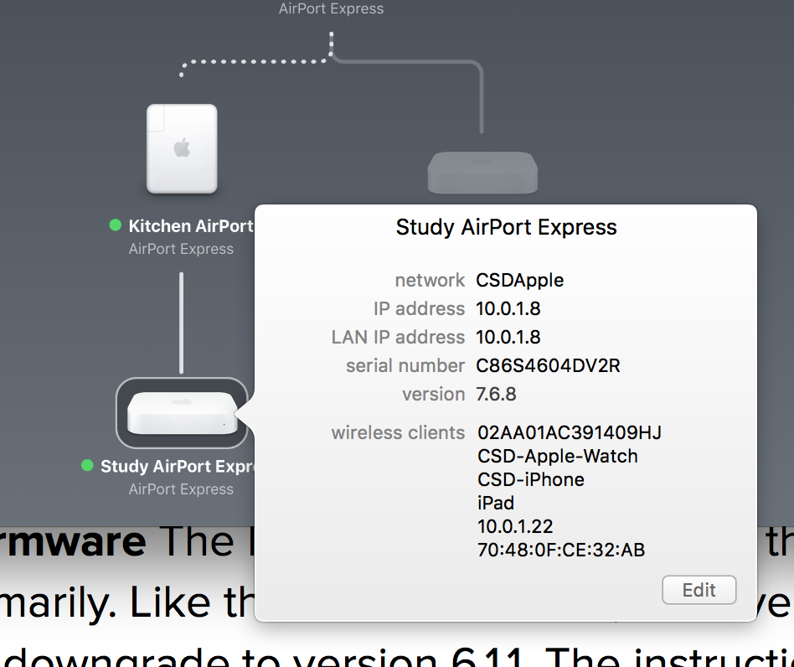Image resolution: width=794 pixels, height=667 pixels.
Task: Click wireless client 10.0.1.22
Action: pyautogui.click(x=515, y=526)
